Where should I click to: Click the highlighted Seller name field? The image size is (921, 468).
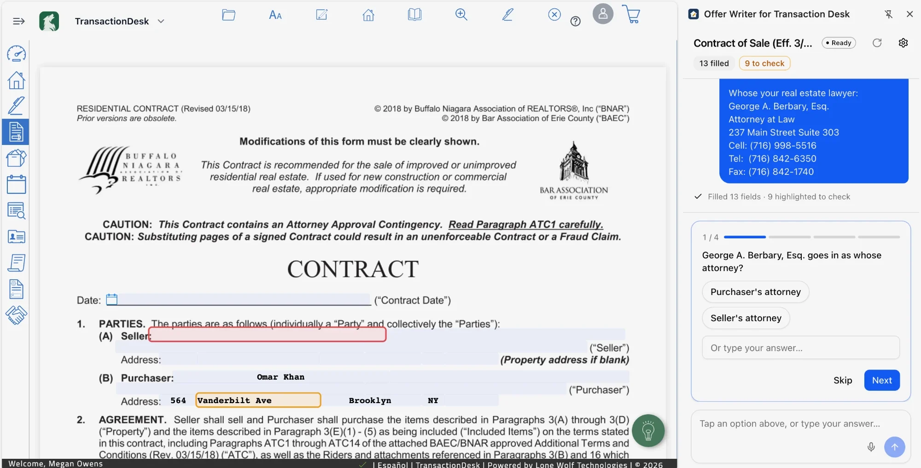267,335
